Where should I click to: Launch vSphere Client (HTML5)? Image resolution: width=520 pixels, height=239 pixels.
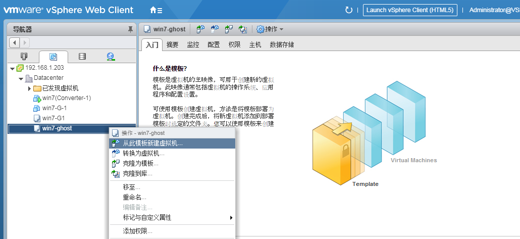(410, 10)
